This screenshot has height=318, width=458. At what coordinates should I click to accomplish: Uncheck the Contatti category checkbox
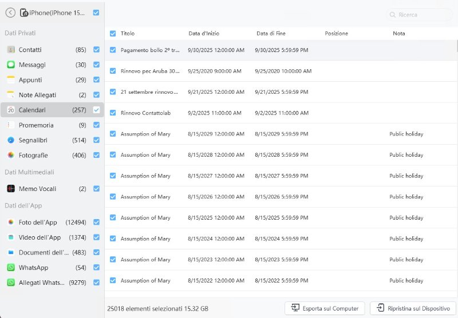96,50
